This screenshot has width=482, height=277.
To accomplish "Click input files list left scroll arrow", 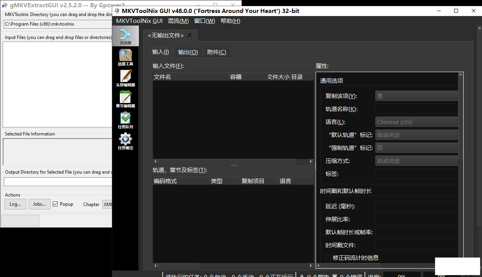I will pyautogui.click(x=155, y=162).
